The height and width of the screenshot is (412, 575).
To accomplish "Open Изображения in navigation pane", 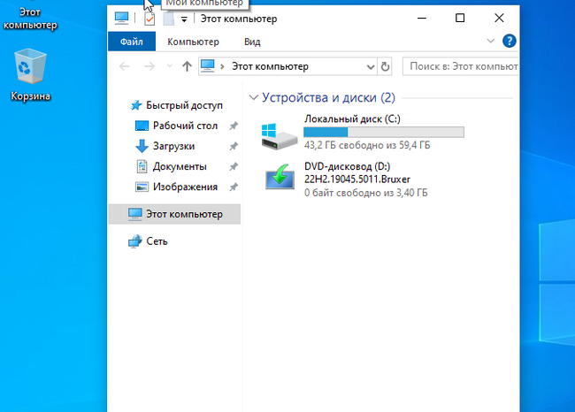I will [185, 187].
